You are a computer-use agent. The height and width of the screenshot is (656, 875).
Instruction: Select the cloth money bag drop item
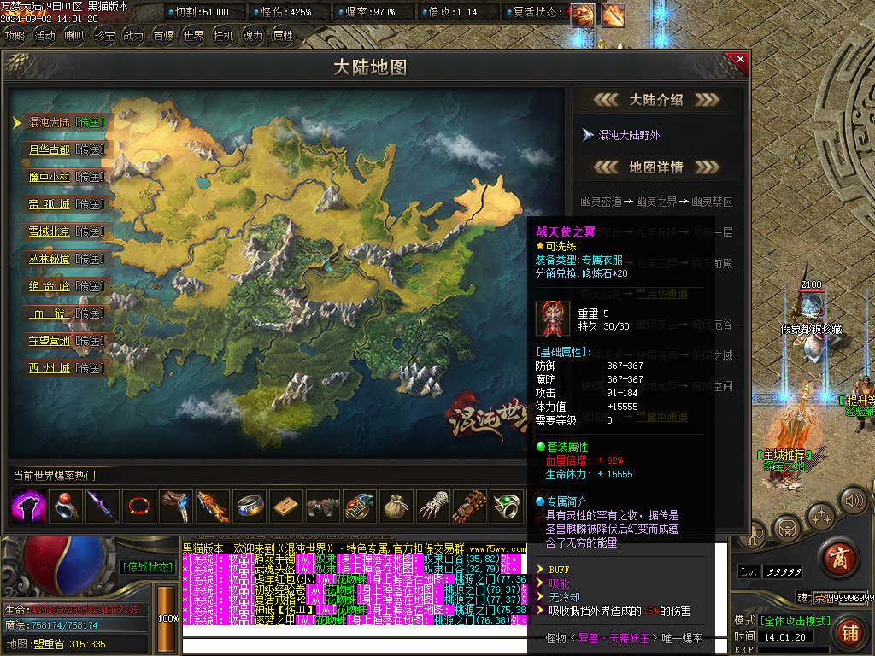pyautogui.click(x=396, y=507)
